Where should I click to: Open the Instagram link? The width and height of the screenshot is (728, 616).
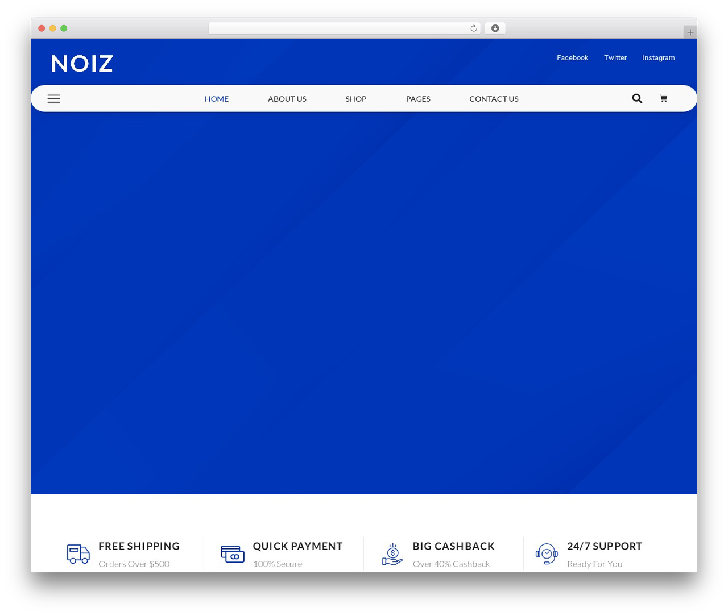click(659, 58)
